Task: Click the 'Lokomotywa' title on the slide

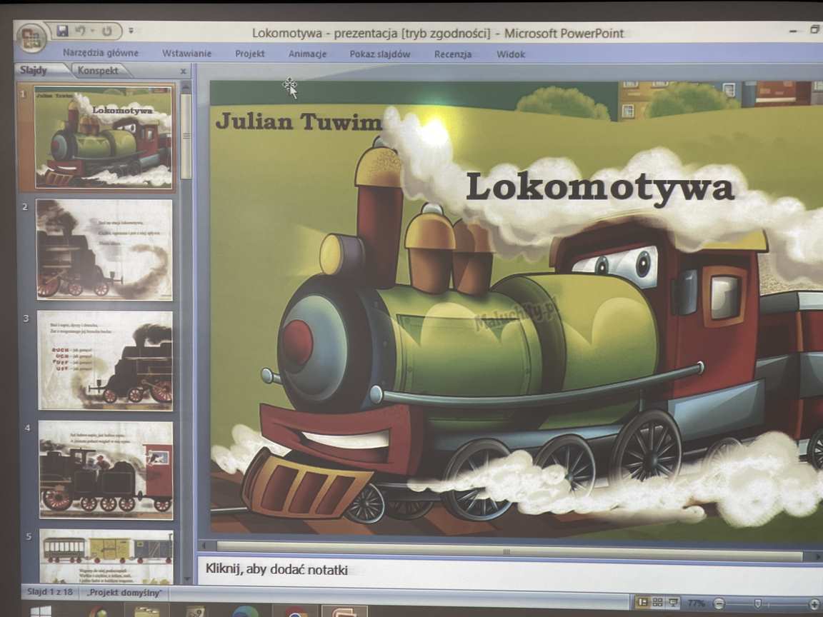Action: tap(600, 187)
